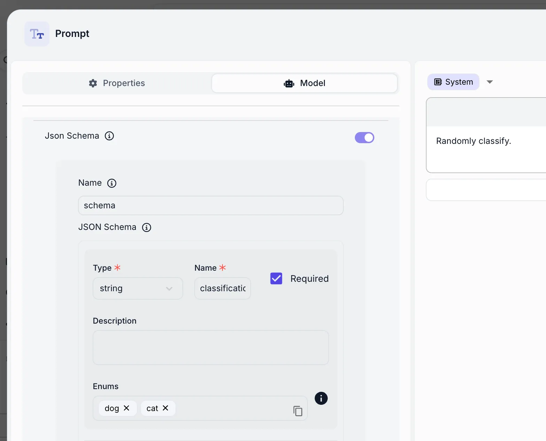This screenshot has width=546, height=441.
Task: Click the Prompt title text
Action: 72,33
